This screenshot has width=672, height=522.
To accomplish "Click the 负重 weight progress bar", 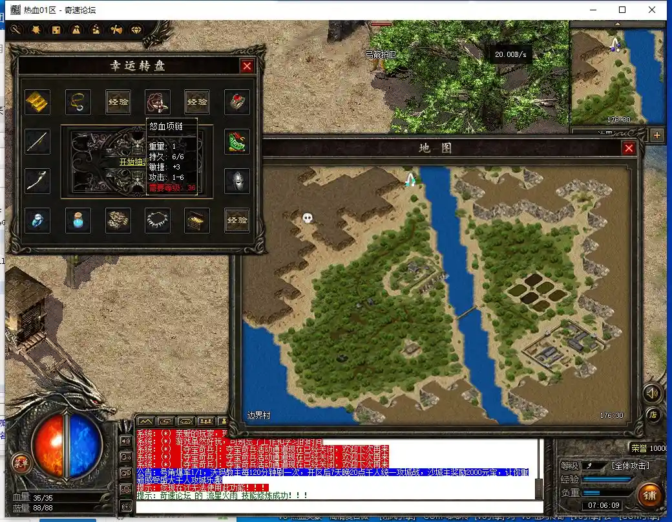I will (x=608, y=492).
